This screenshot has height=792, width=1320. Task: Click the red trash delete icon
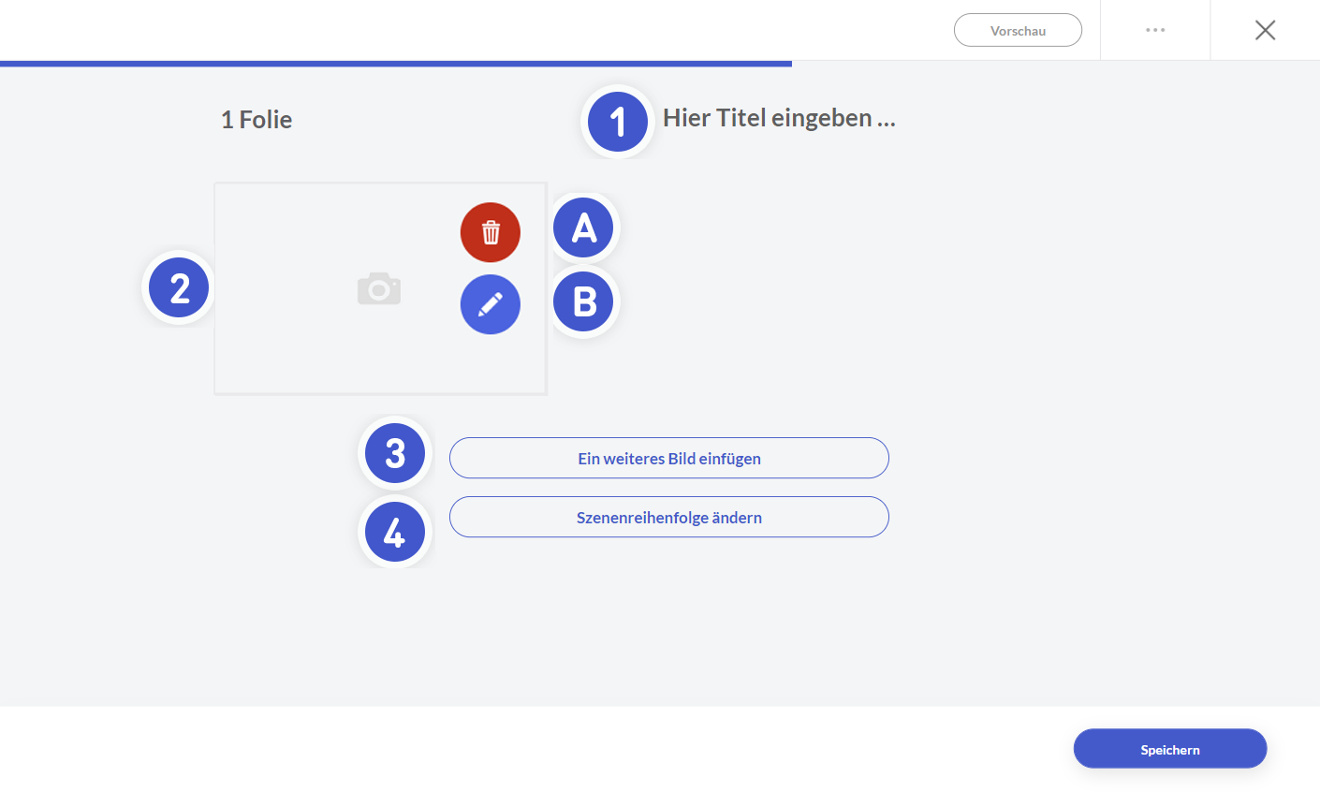tap(490, 232)
